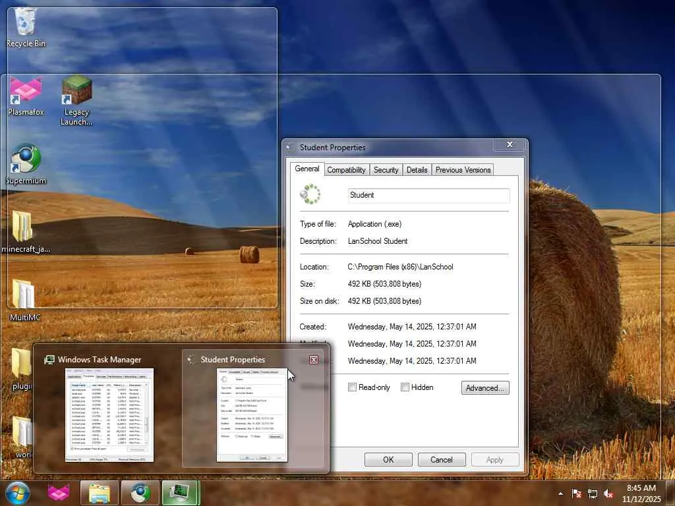Screen dimensions: 675x506
Task: Open the taskbar clock and date
Action: pyautogui.click(x=641, y=493)
